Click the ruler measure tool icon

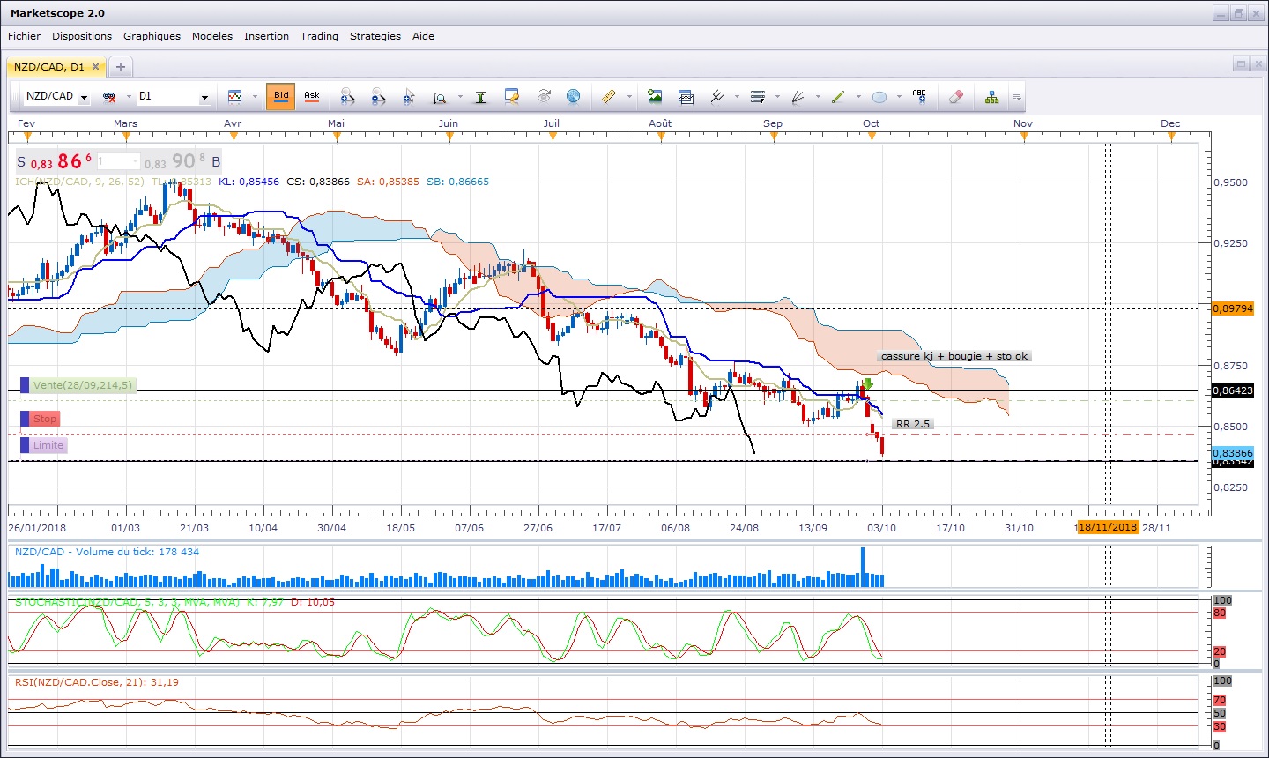pyautogui.click(x=608, y=97)
